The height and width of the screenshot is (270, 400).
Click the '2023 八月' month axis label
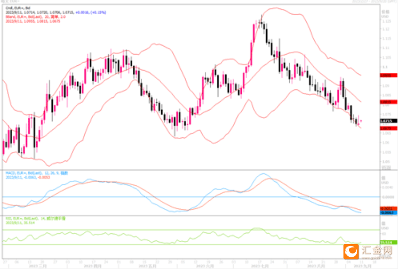pos(316,266)
